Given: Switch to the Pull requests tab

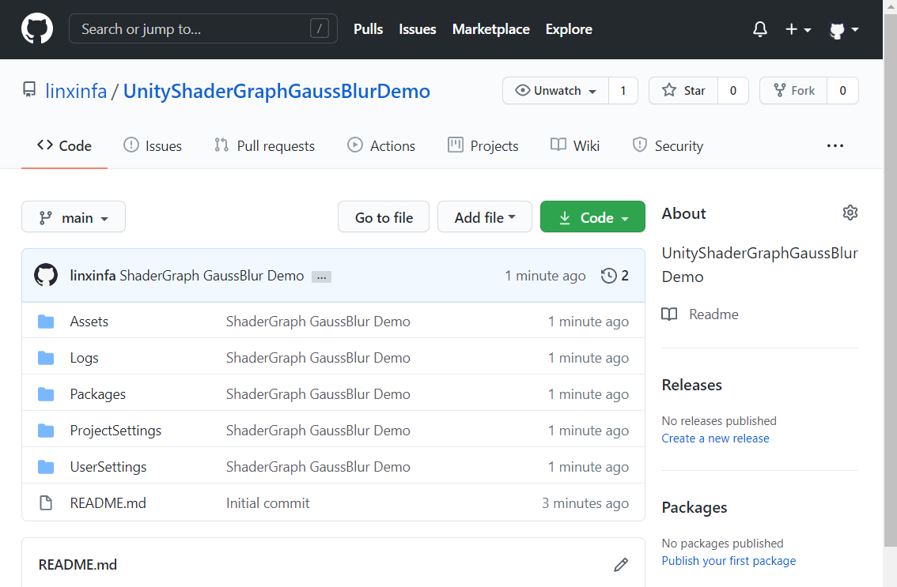Looking at the screenshot, I should click(264, 145).
